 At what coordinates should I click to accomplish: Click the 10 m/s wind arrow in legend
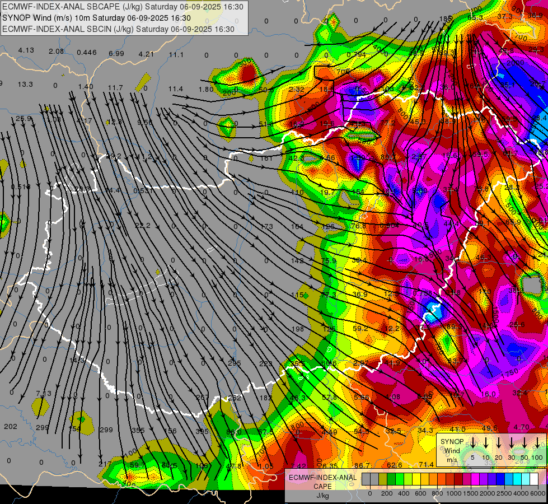point(486,442)
